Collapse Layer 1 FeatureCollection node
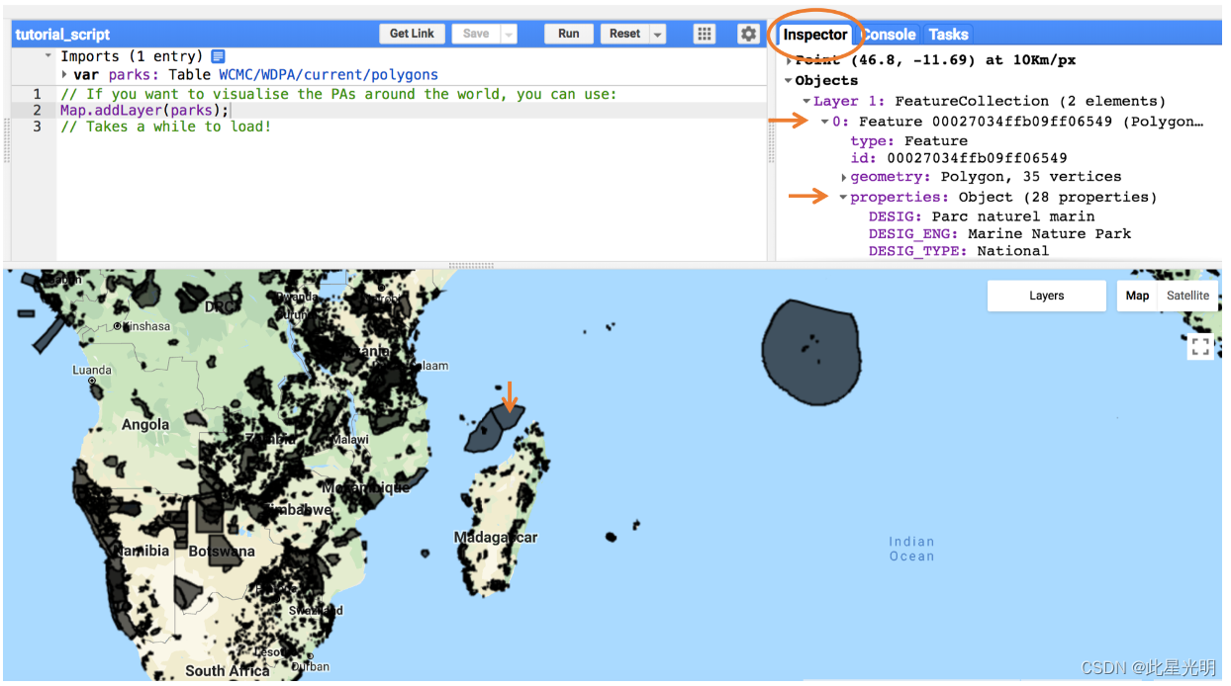The width and height of the screenshot is (1231, 686). 806,100
